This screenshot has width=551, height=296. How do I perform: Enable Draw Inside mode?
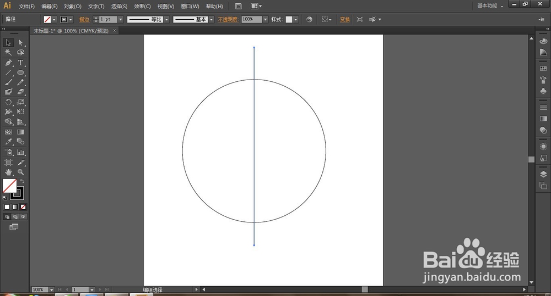[x=23, y=217]
